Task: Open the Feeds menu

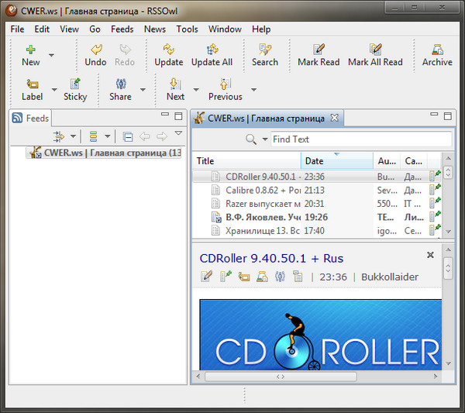Action: coord(122,29)
